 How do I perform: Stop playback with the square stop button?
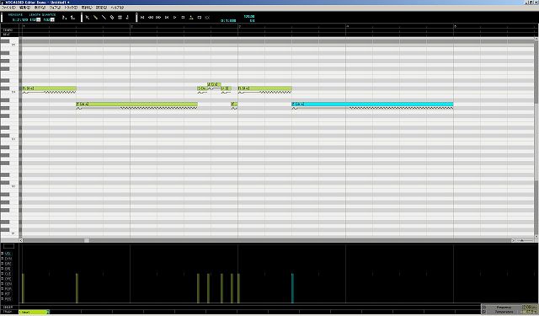coord(183,17)
